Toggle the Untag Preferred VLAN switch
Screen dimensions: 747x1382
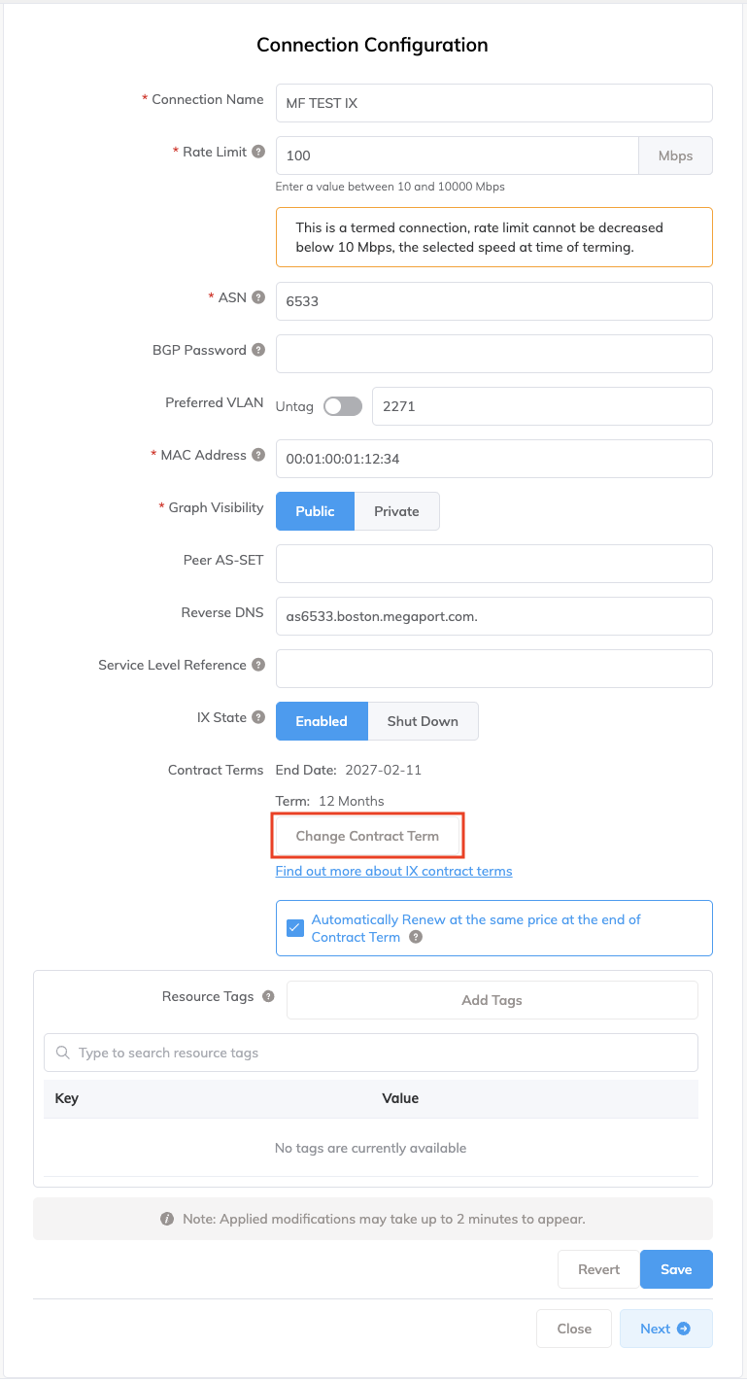(x=342, y=406)
